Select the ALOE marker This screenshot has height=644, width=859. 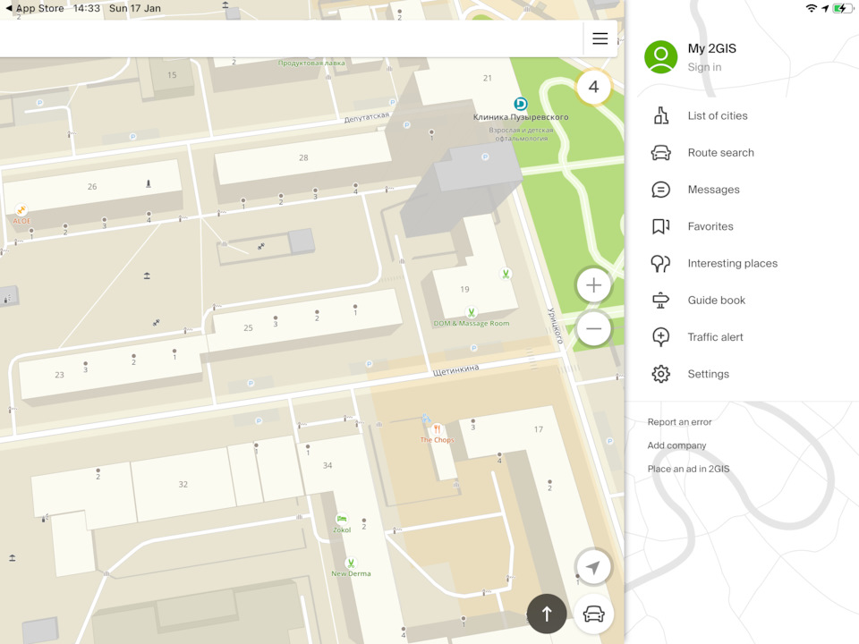[21, 210]
